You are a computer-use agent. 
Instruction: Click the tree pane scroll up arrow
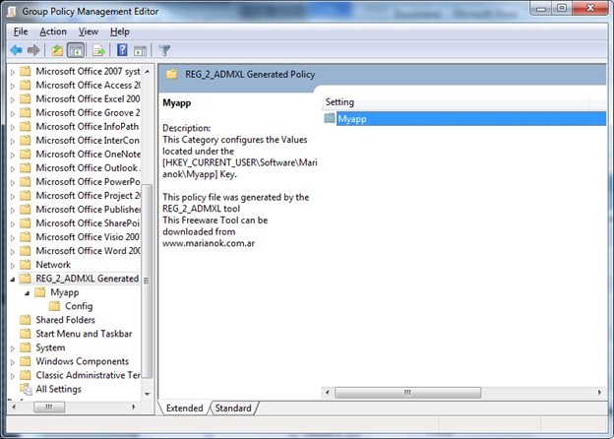(148, 72)
